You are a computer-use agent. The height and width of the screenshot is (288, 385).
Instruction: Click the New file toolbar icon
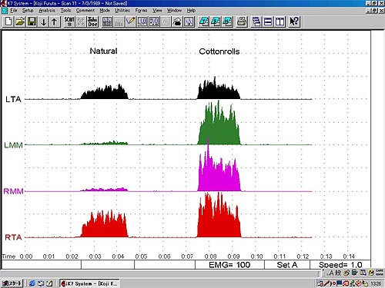tap(8, 22)
